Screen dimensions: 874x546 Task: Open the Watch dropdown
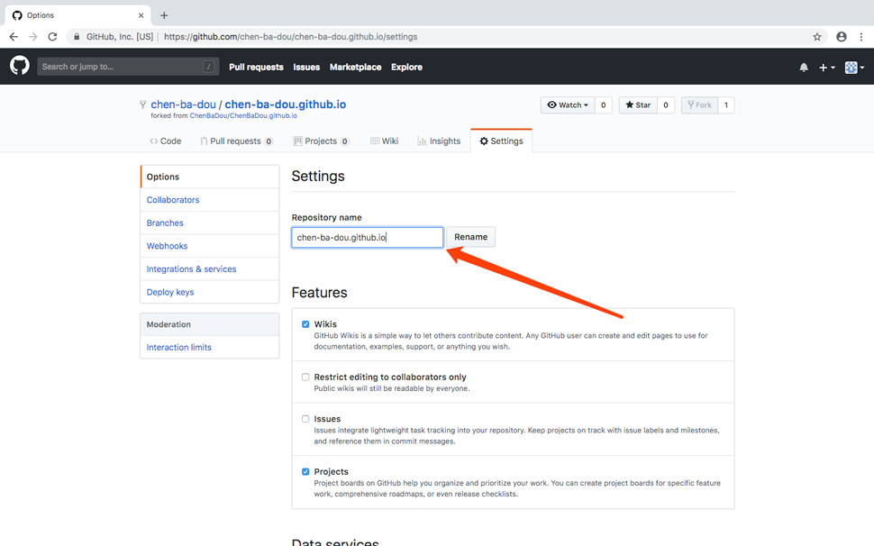[x=568, y=105]
